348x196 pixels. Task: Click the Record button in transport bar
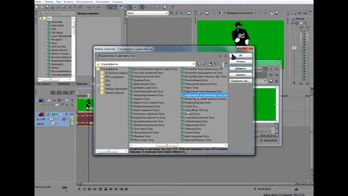pos(79,189)
